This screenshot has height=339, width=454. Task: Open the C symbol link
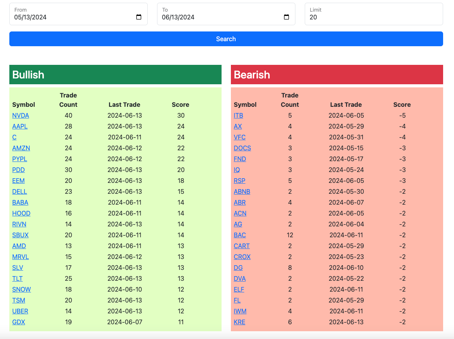[14, 137]
